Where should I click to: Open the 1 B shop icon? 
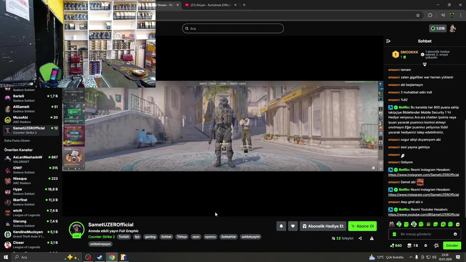(412, 245)
